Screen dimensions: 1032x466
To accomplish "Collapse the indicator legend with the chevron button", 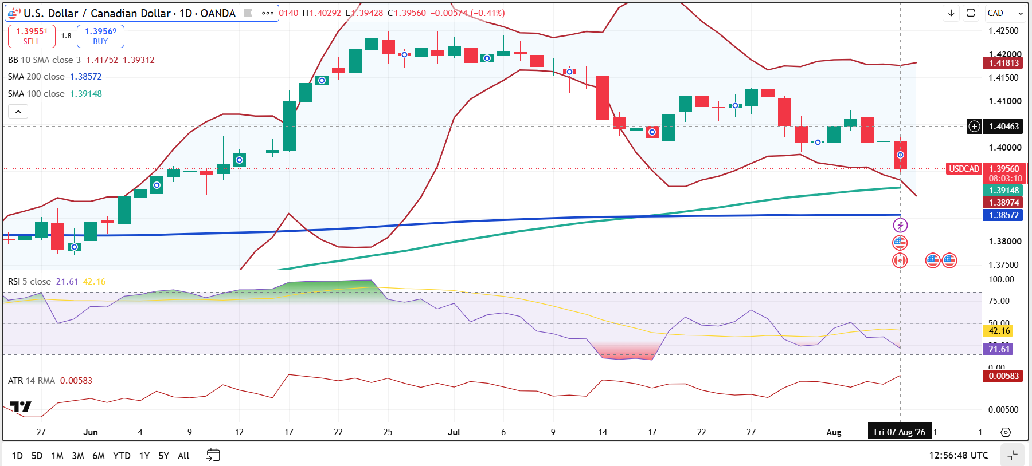I will pyautogui.click(x=18, y=112).
